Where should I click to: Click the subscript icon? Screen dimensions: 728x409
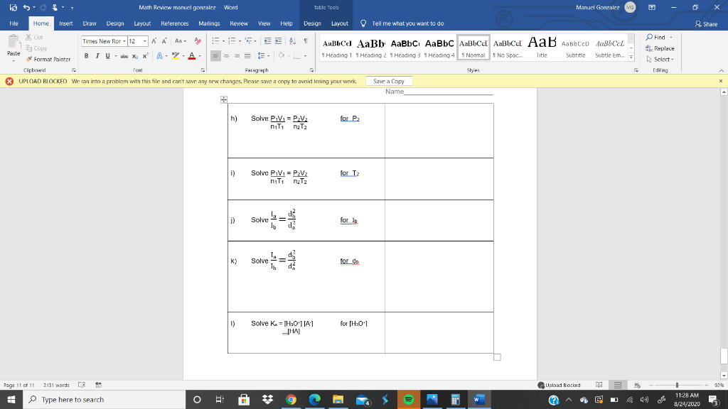(x=135, y=55)
